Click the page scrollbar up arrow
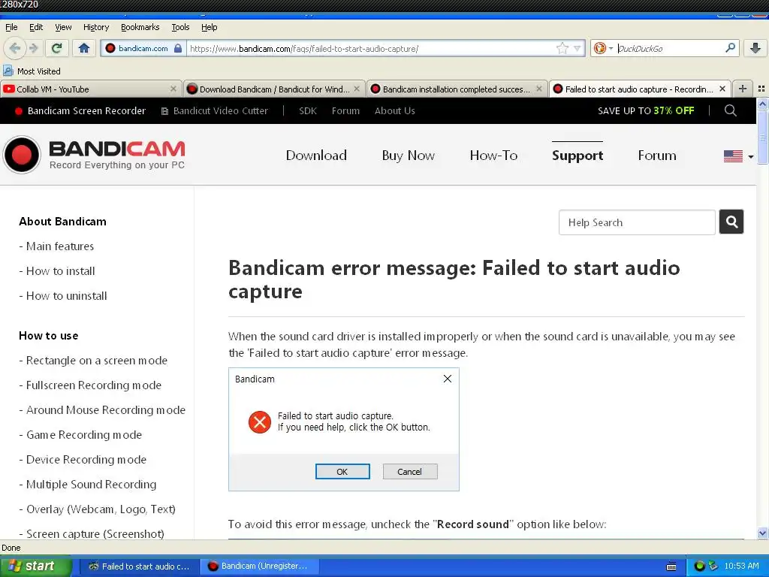This screenshot has width=769, height=577. pos(762,104)
